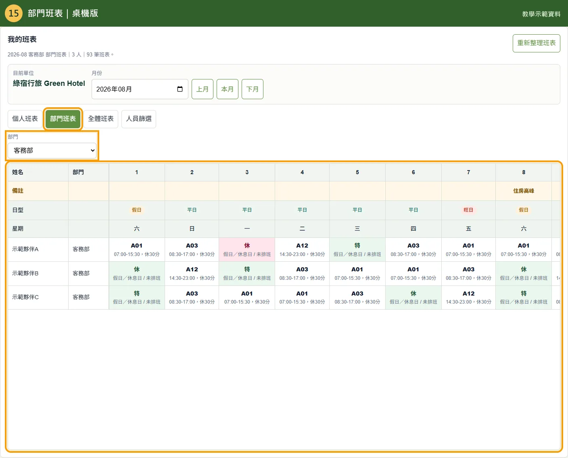The height and width of the screenshot is (458, 568).
Task: Click the 2026年08月 month input field
Action: 140,89
